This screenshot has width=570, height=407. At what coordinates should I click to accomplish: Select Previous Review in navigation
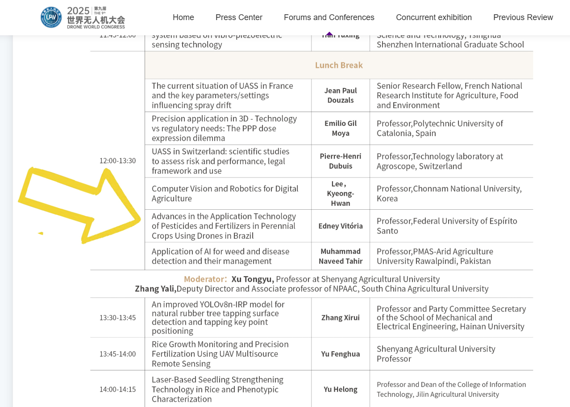click(x=523, y=17)
